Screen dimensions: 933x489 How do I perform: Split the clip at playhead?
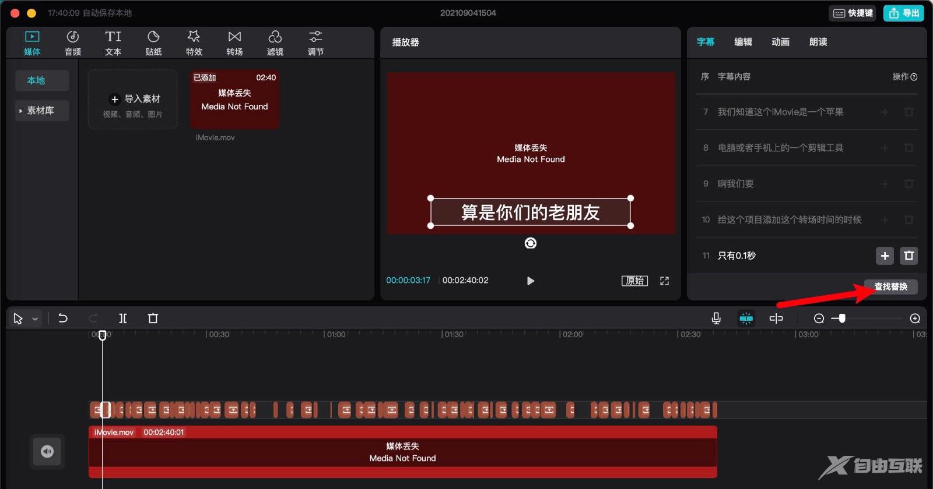(x=122, y=318)
